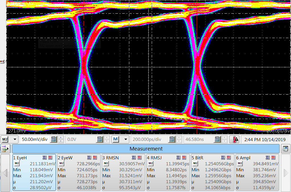This screenshot has width=291, height=192.
Task: Open calculator keypad for 0.0V offset
Action: pyautogui.click(x=99, y=139)
